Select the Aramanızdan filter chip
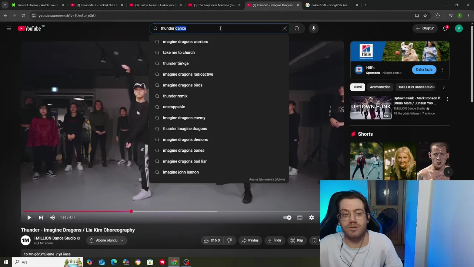Screen dimensions: 474x267 pos(380,87)
